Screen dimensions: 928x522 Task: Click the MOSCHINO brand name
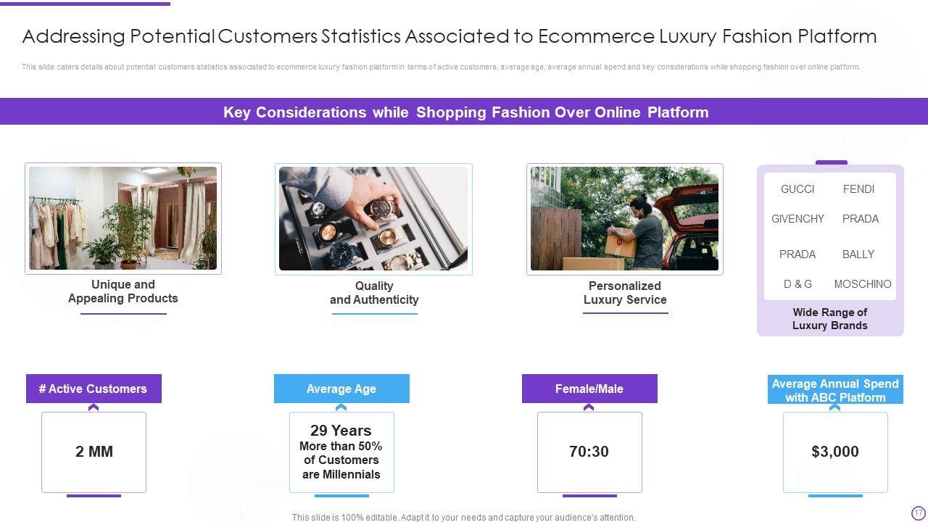coord(863,284)
